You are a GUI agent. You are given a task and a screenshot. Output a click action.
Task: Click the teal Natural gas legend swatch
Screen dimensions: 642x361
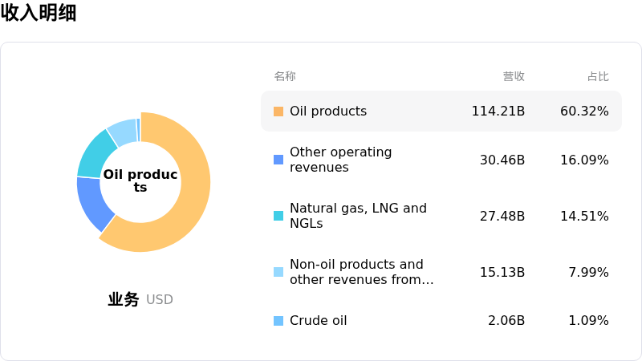tap(278, 216)
